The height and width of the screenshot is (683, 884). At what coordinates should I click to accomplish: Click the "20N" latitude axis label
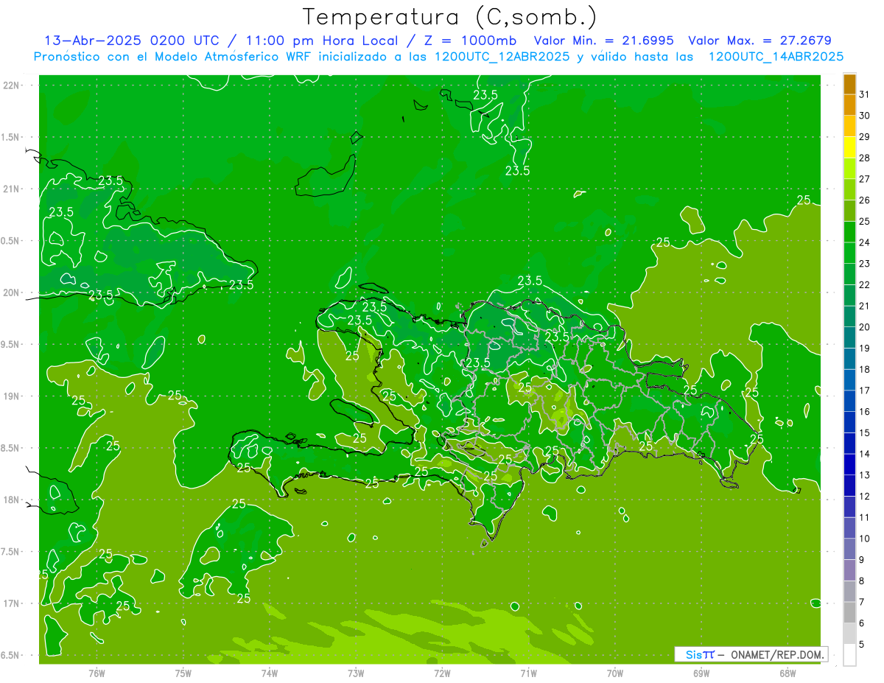coord(12,293)
